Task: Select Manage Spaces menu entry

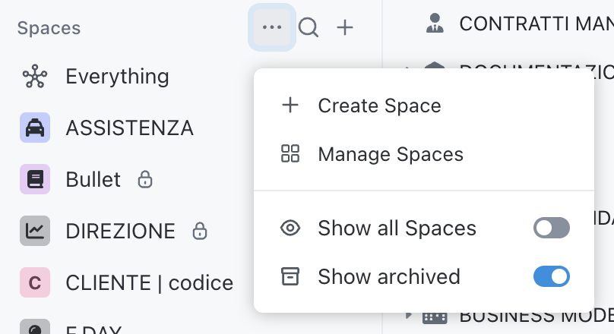Action: coord(390,155)
